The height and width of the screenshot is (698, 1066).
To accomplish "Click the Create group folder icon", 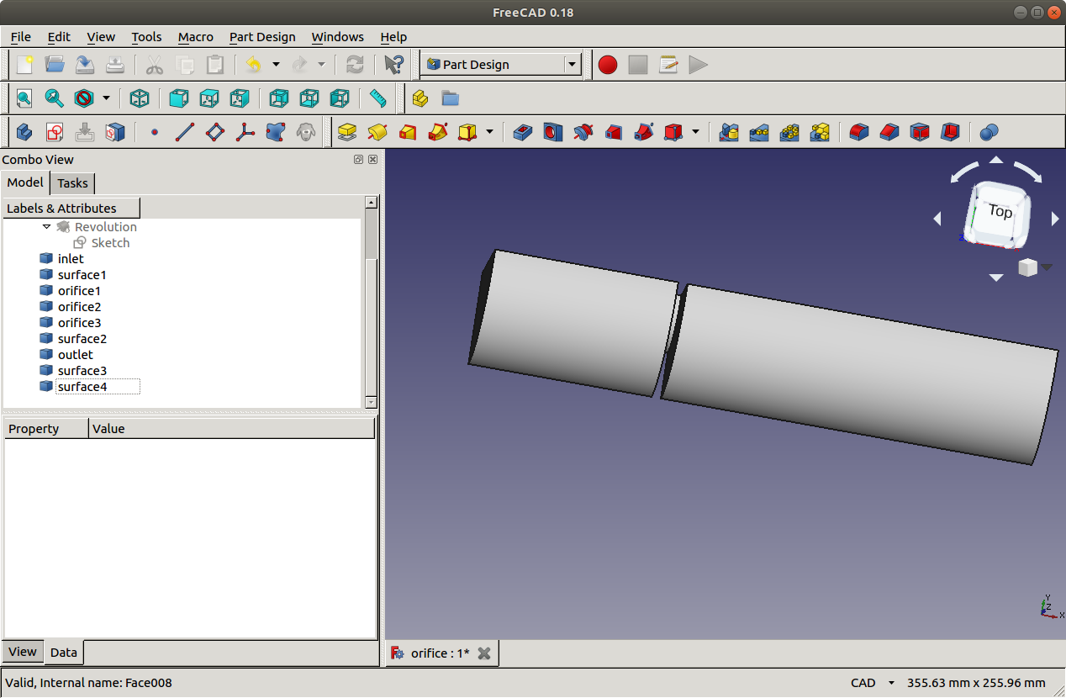I will [451, 98].
